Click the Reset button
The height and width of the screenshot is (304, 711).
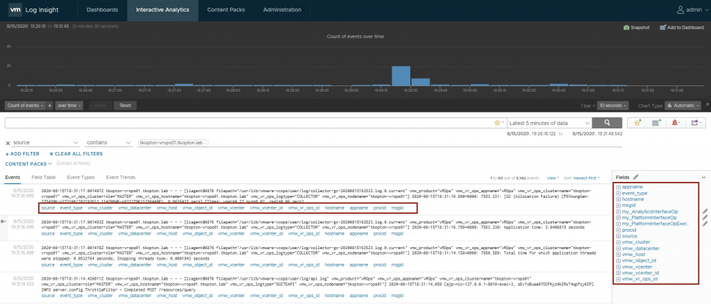tap(125, 105)
